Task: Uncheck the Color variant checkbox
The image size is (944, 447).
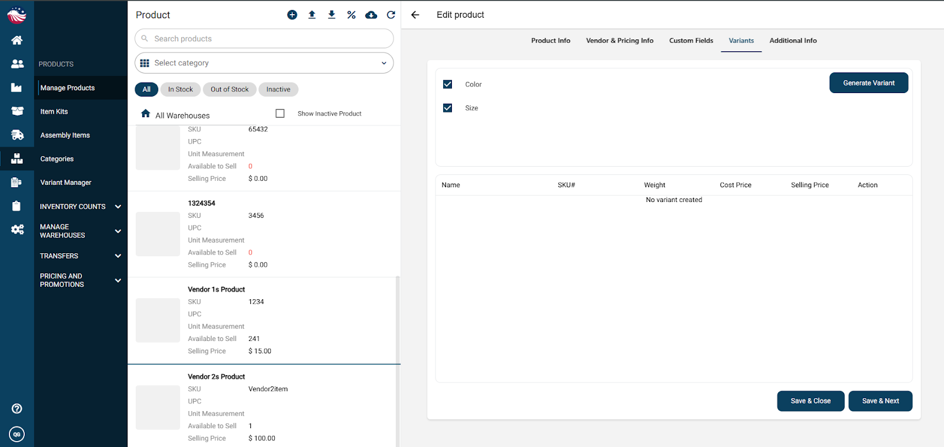Action: [x=448, y=84]
